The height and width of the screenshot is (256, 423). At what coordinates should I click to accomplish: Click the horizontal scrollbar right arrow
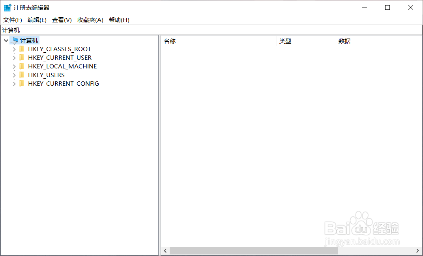417,251
